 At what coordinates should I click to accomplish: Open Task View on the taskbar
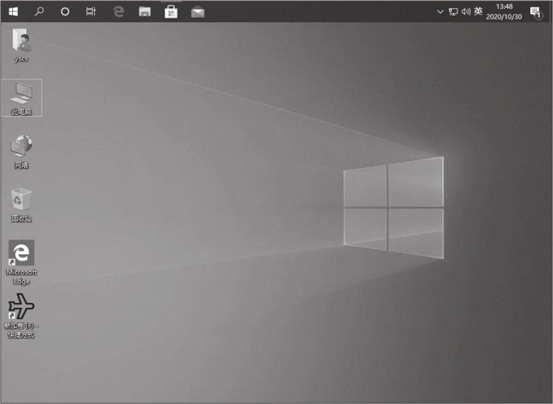[x=91, y=12]
